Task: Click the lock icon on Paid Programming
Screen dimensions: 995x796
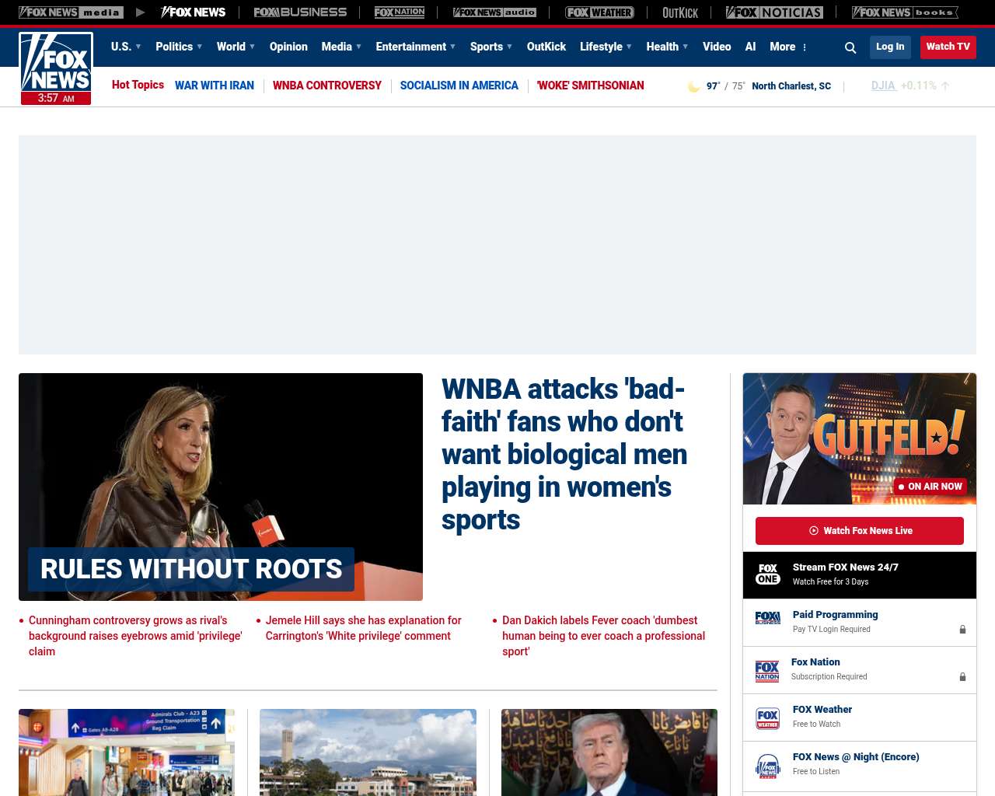Action: click(x=962, y=630)
